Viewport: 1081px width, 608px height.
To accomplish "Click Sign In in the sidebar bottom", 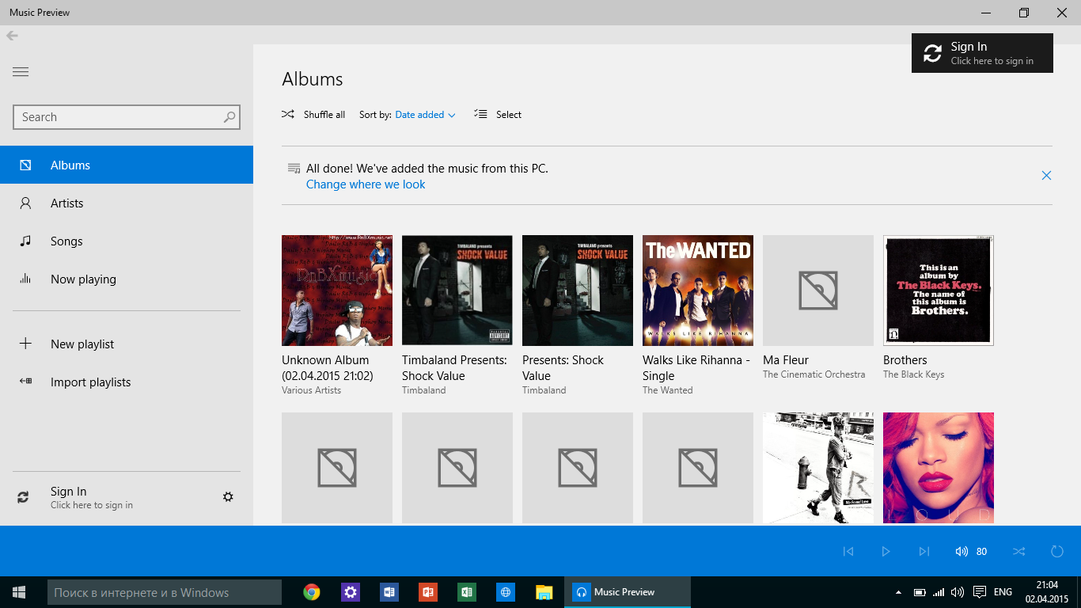I will [x=92, y=498].
